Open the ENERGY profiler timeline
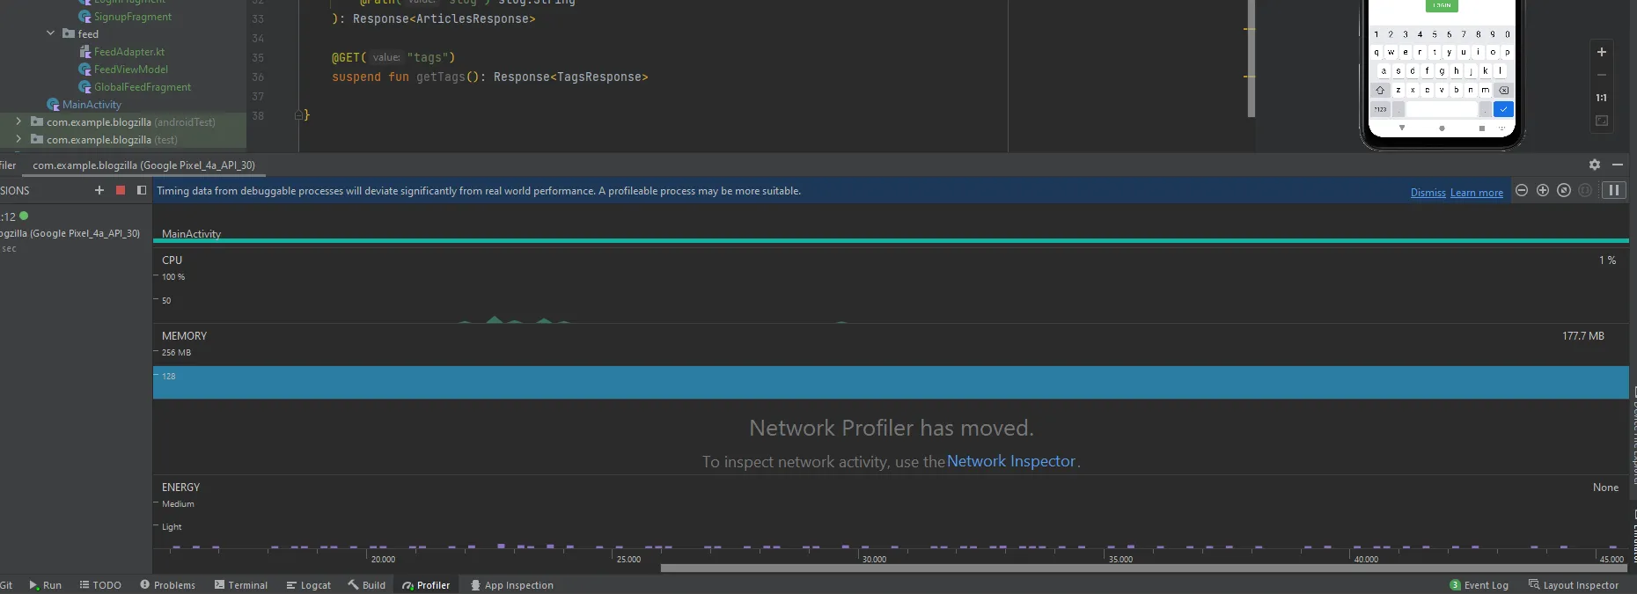Image resolution: width=1637 pixels, height=594 pixels. tap(890, 513)
